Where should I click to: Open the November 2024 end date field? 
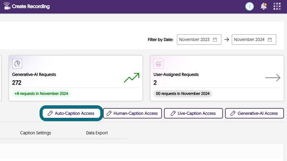coord(254,39)
